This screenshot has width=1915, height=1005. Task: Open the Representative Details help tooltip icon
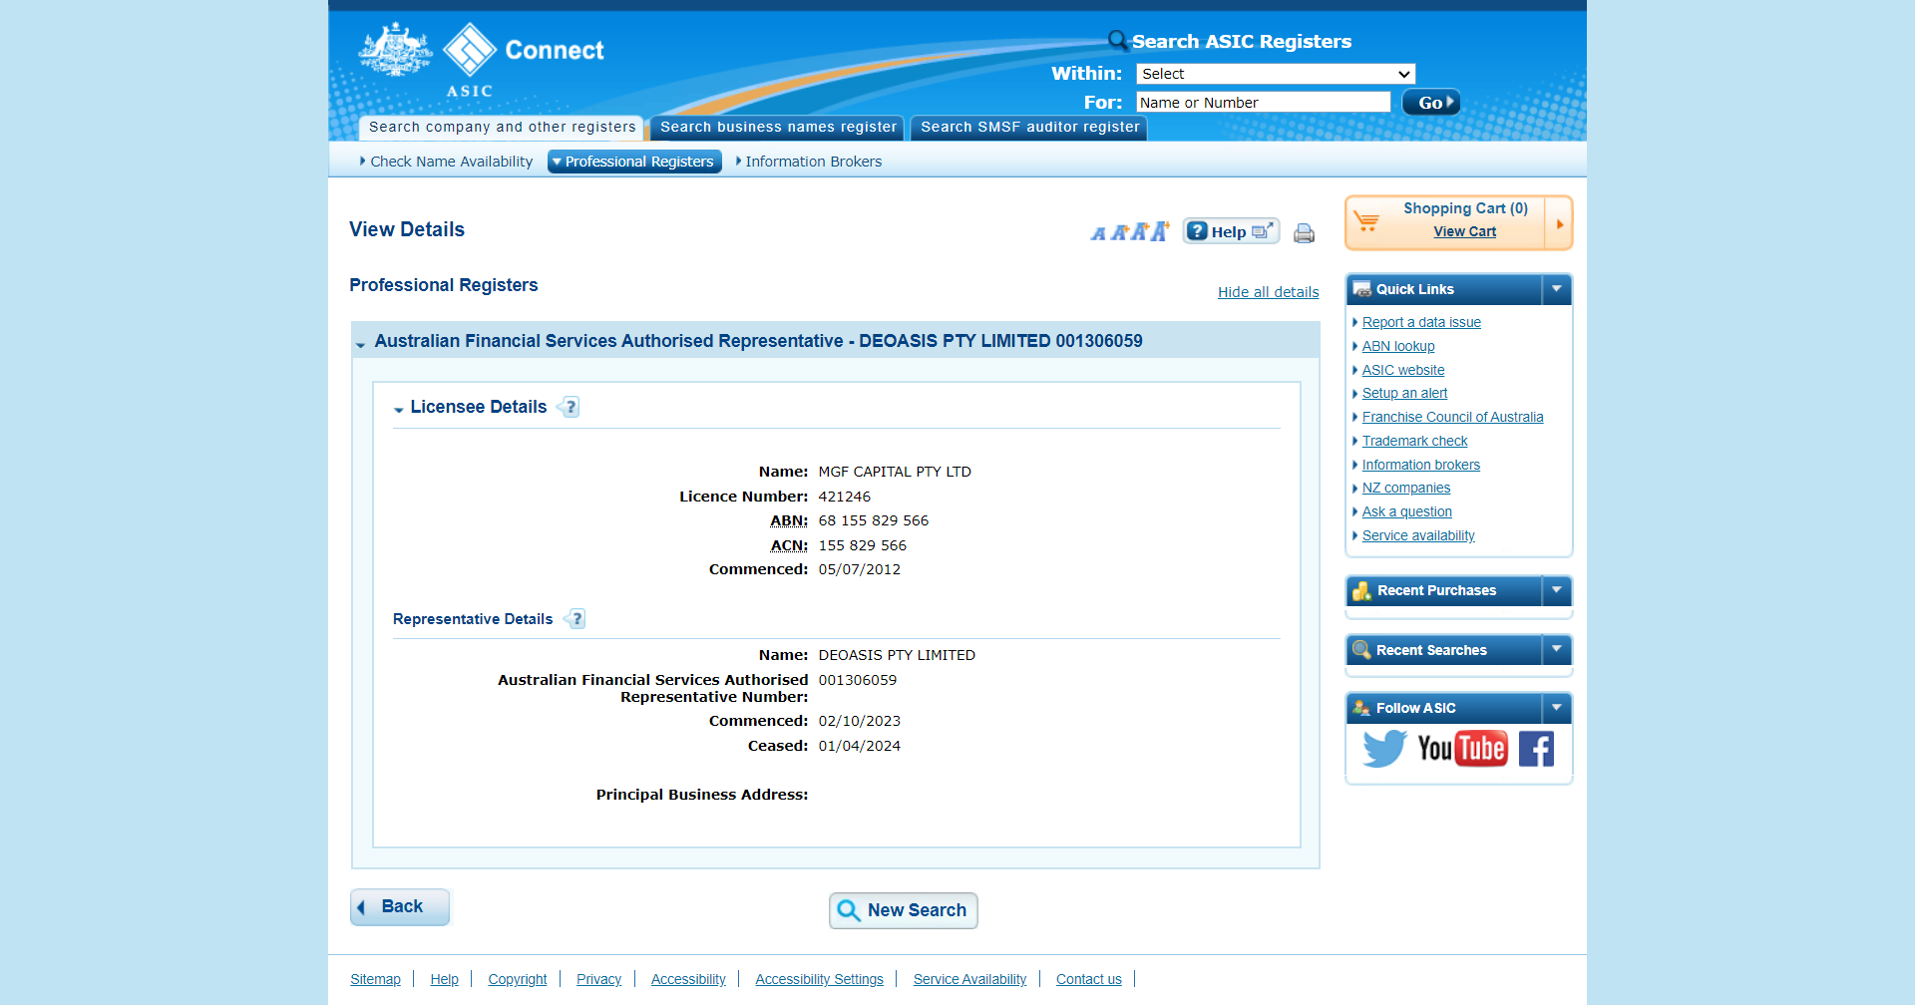click(575, 619)
